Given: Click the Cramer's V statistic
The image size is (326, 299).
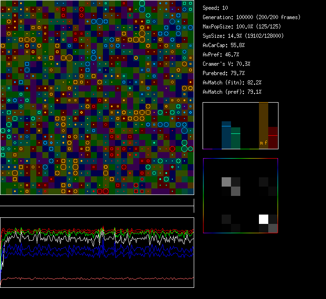Looking at the screenshot, I should point(226,64).
